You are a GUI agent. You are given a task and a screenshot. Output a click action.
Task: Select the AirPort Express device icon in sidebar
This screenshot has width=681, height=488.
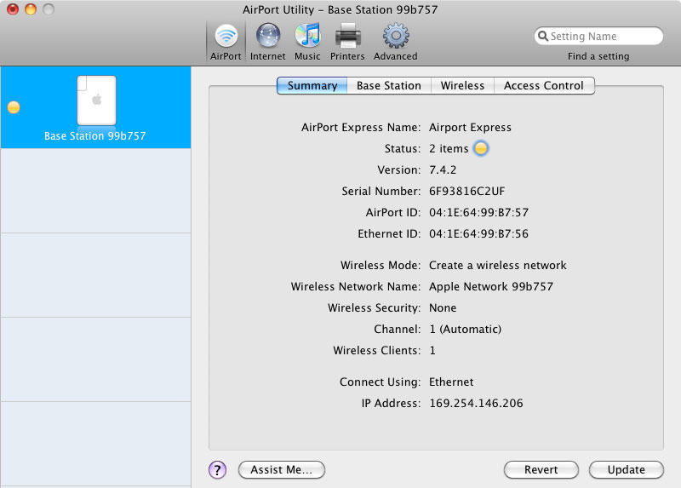point(96,100)
